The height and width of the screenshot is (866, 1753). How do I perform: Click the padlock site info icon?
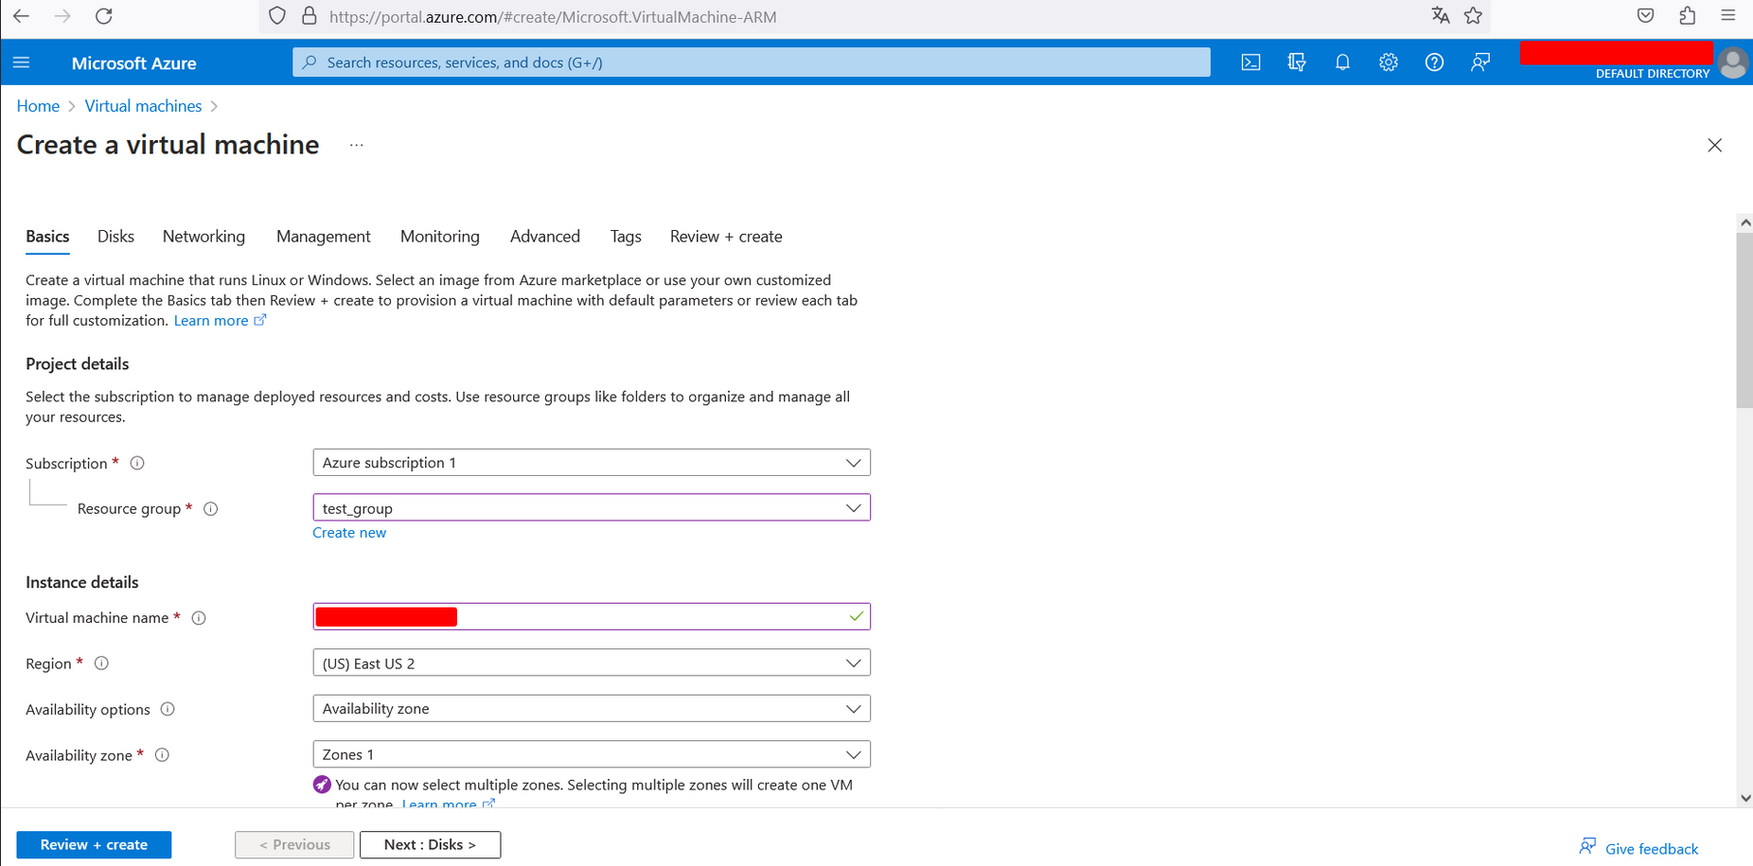tap(309, 16)
